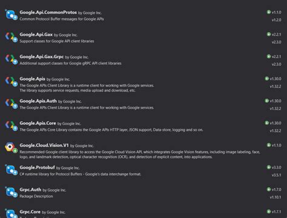Click available version v3.5.1 for Google.Protobuf
287x218 pixels.
[x=276, y=175]
